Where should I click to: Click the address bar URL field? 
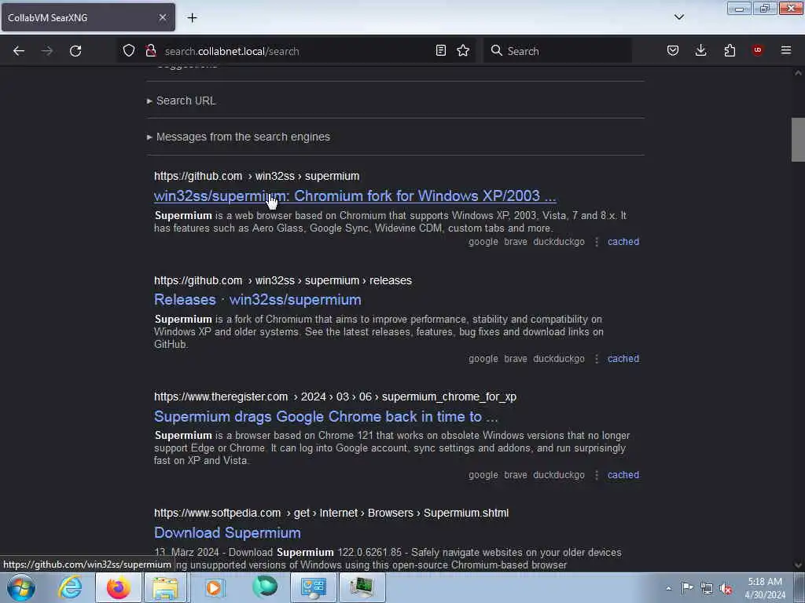296,51
